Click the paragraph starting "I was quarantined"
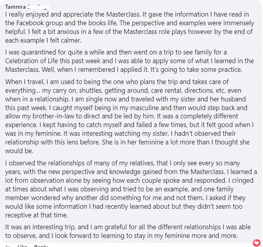Screen dimensions: 263x247 pyautogui.click(x=130, y=61)
